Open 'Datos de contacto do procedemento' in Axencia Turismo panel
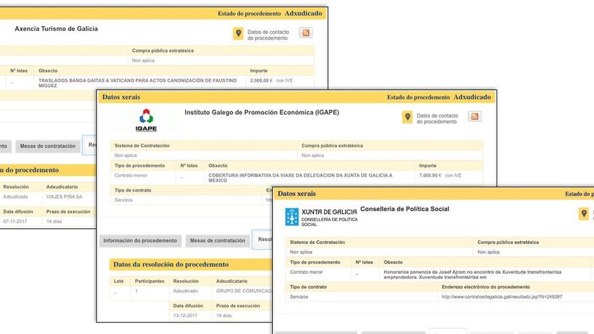Viewport: 594px width, 334px height. (268, 35)
